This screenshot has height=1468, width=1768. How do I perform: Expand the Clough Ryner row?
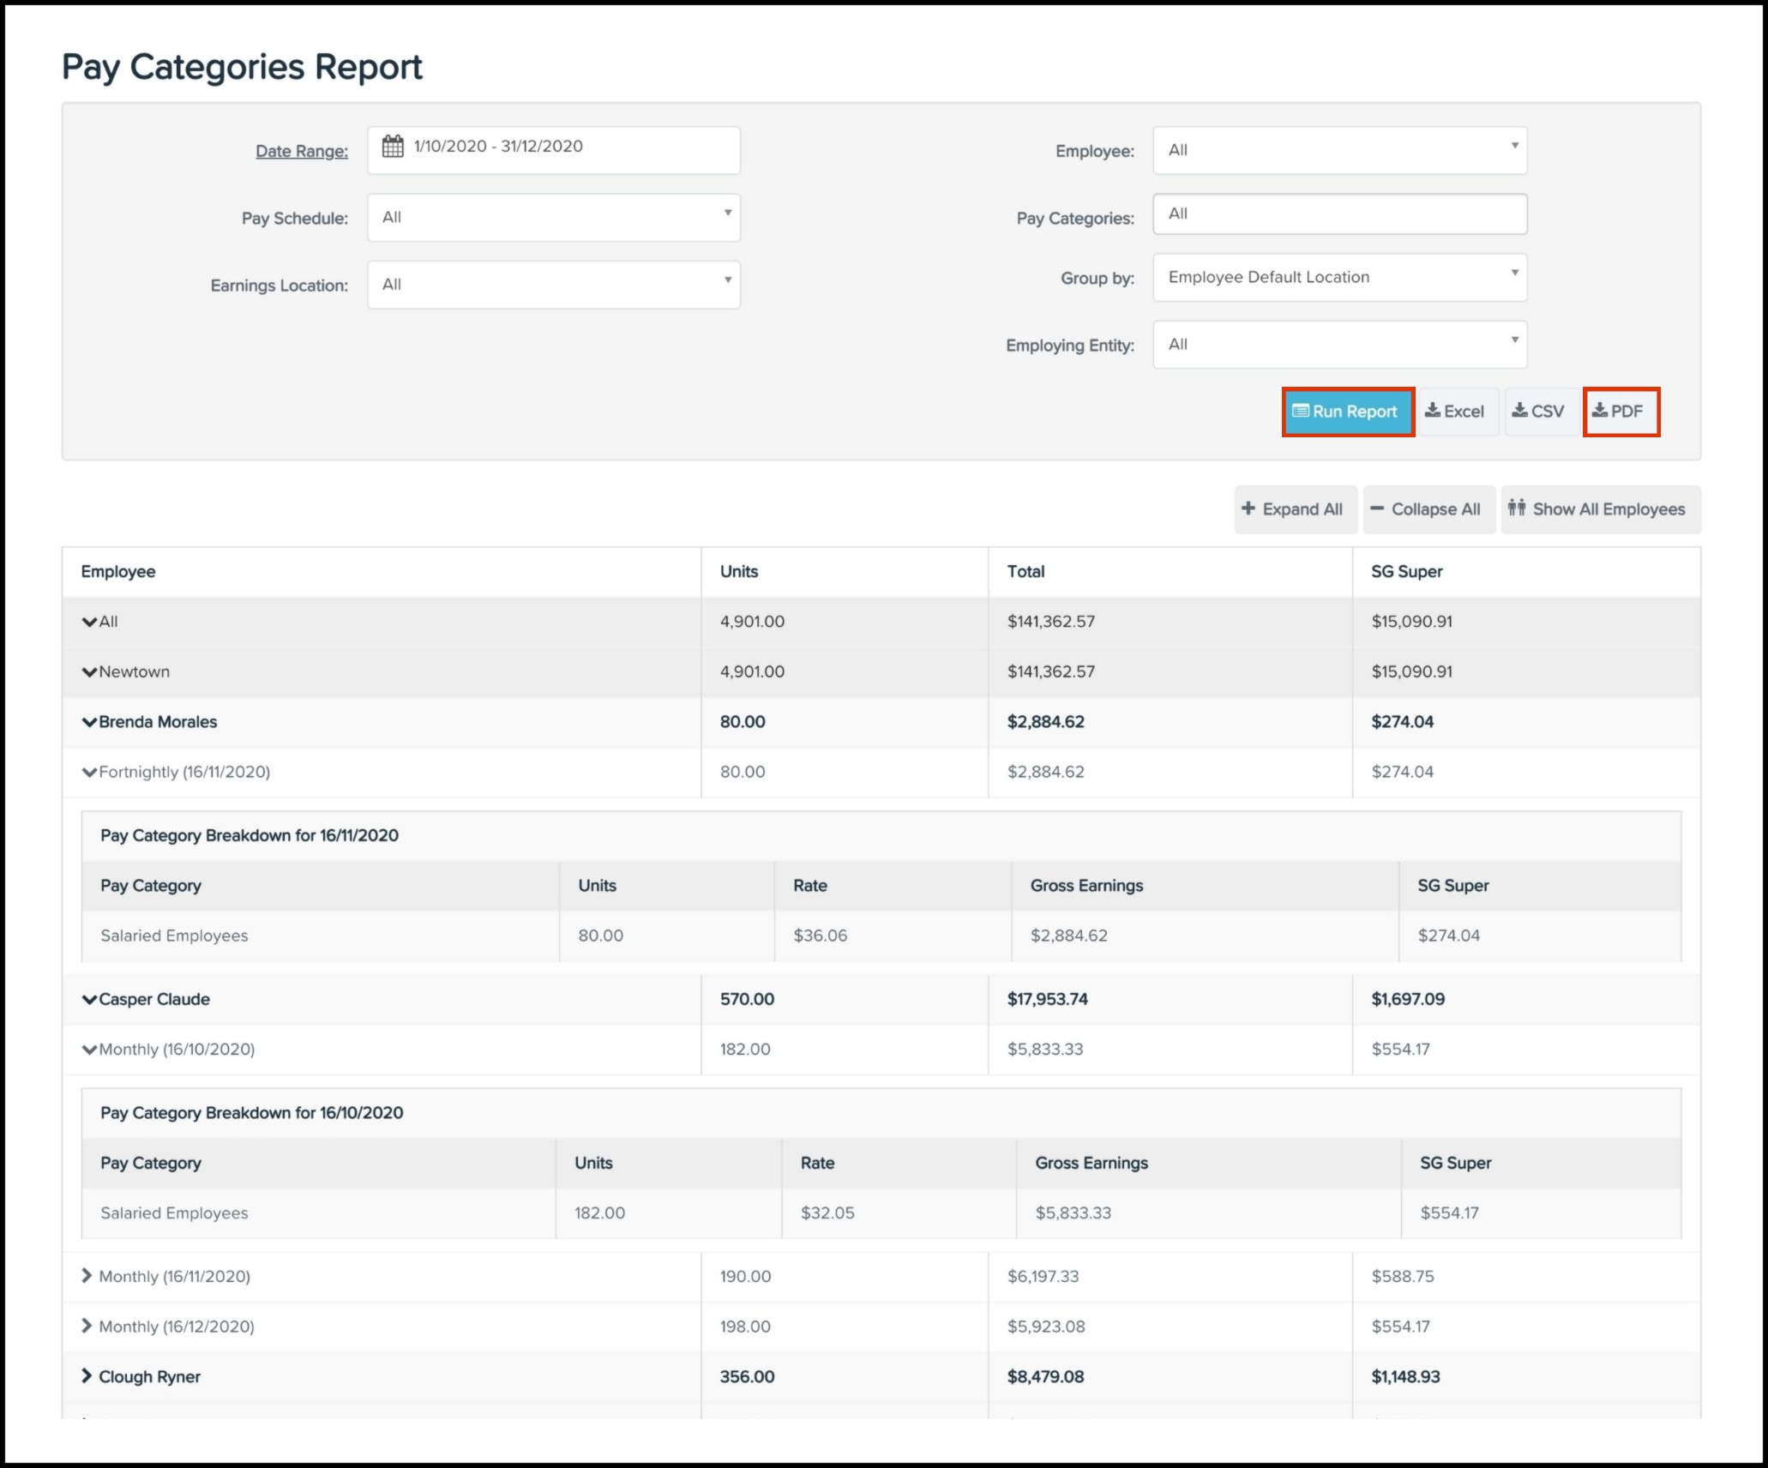87,1376
